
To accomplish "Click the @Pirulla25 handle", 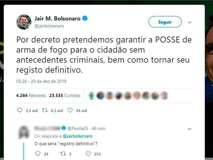I will coord(78,128).
